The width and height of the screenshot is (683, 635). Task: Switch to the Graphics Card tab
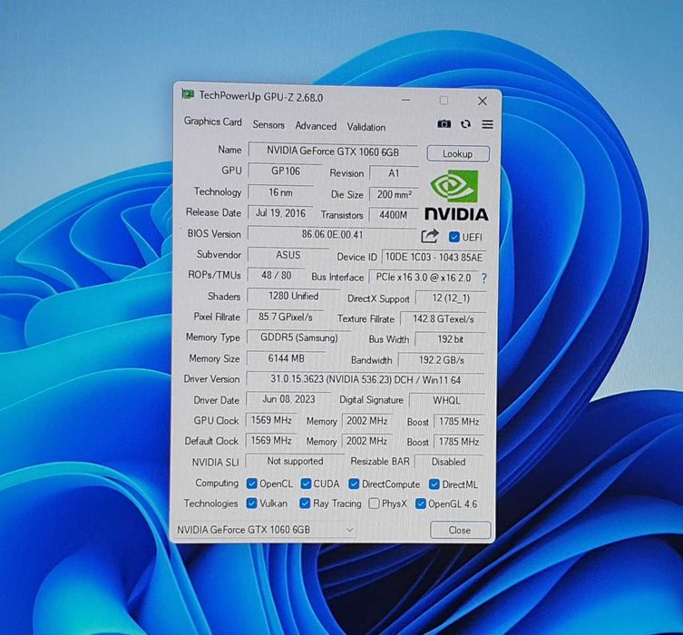[x=212, y=121]
